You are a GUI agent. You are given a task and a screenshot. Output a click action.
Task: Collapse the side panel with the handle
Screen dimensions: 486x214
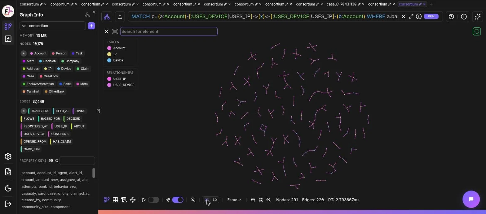tap(98, 111)
